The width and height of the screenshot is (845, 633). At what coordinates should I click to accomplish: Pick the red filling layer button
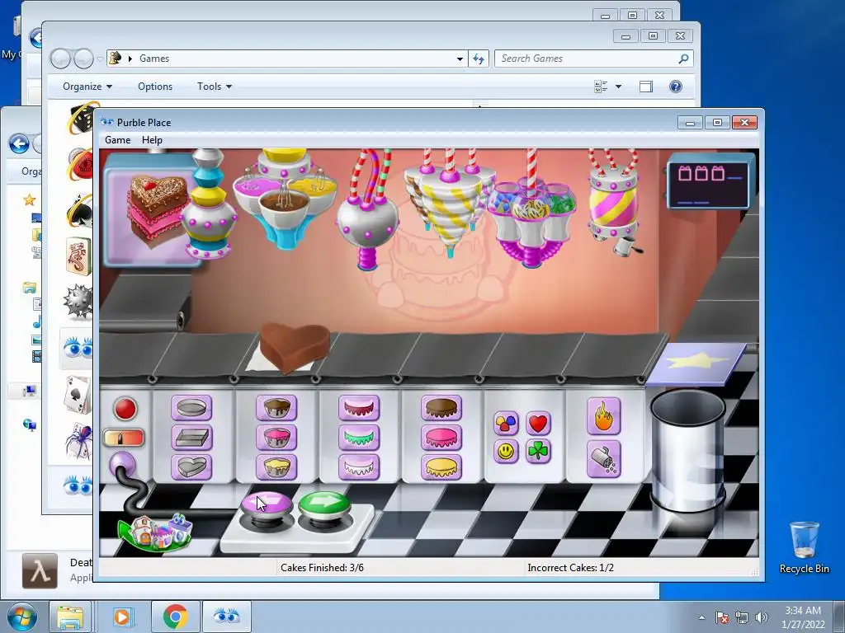coord(359,408)
